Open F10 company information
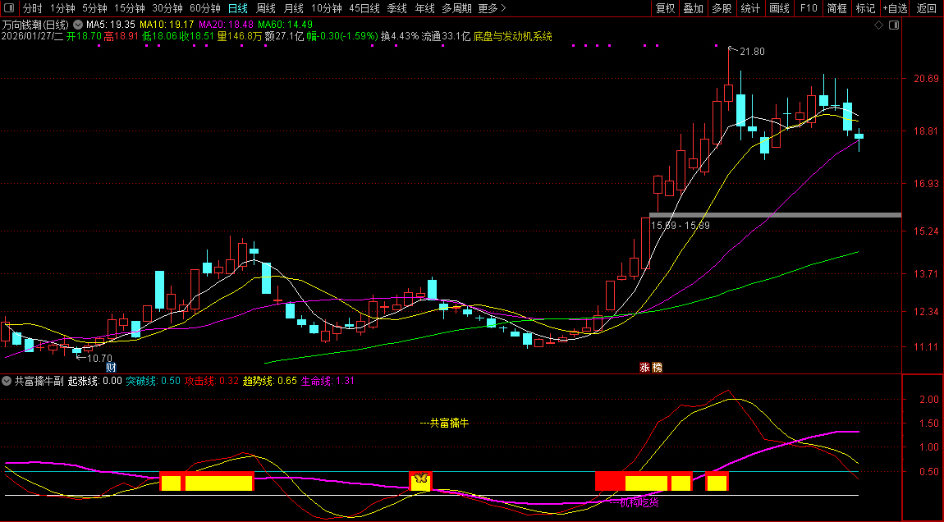Viewport: 944px width, 522px height. click(x=809, y=8)
